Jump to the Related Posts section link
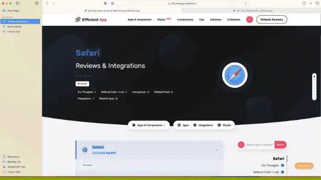 (163, 92)
